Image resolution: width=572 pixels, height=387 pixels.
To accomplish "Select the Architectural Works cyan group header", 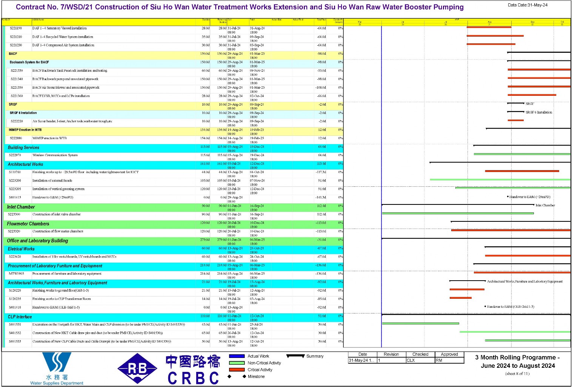I will pyautogui.click(x=174, y=165).
